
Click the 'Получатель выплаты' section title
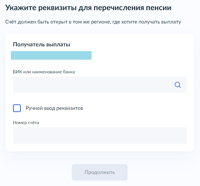tap(41, 45)
